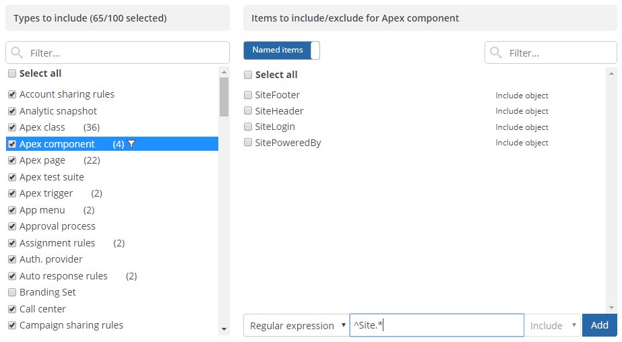Click the magnifier icon in types filter

[x=18, y=53]
